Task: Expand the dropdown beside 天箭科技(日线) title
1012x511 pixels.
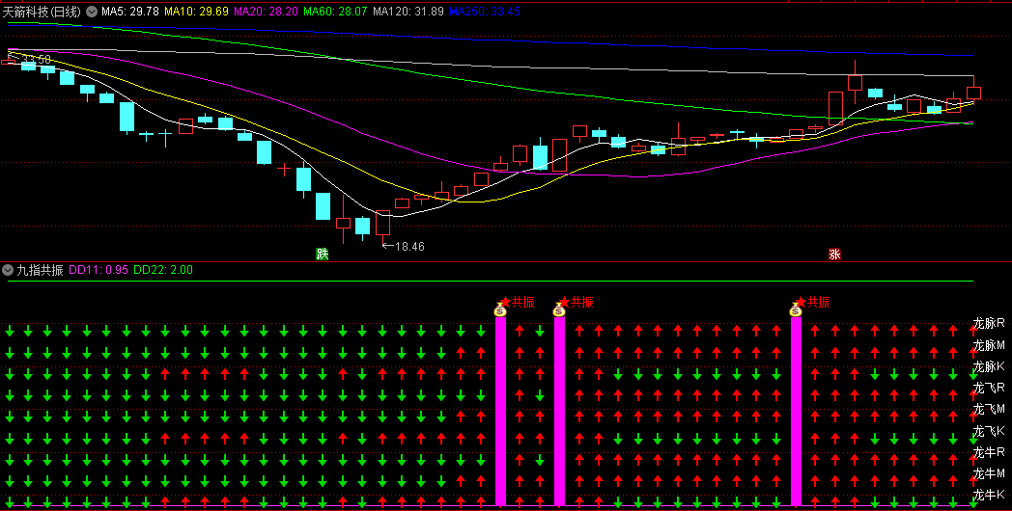Action: (92, 12)
